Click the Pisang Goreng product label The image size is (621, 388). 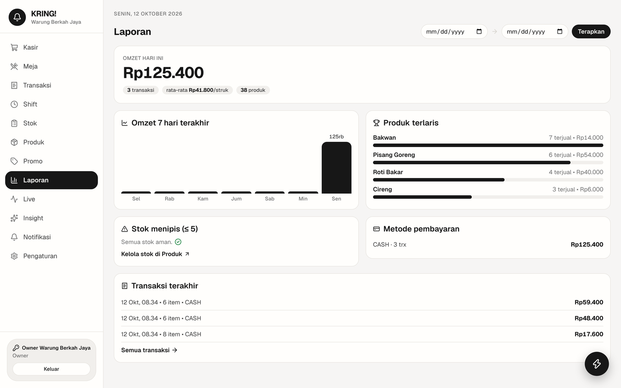(394, 155)
